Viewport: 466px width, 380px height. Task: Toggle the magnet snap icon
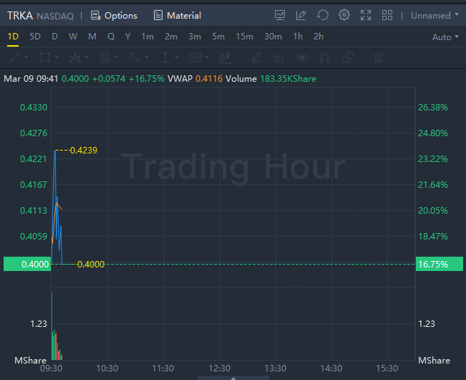pos(325,57)
